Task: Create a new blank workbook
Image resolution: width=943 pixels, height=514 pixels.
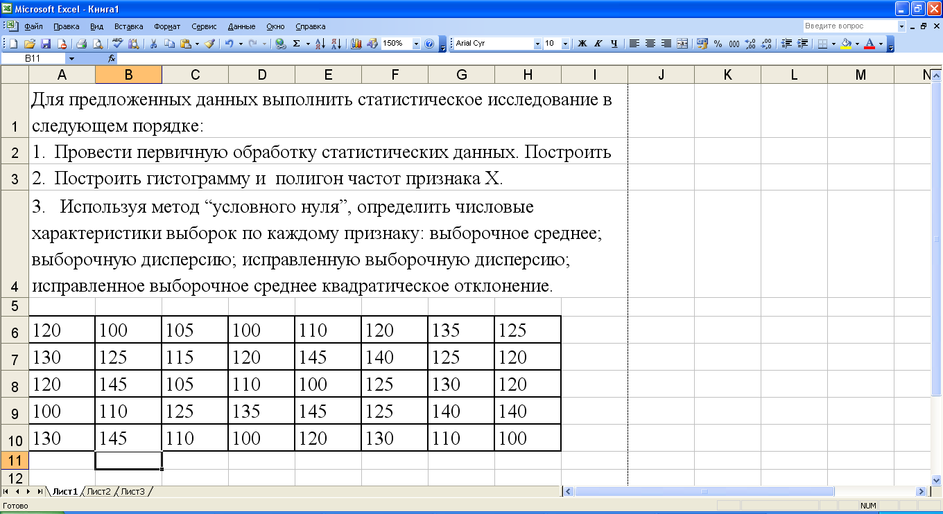Action: click(14, 44)
